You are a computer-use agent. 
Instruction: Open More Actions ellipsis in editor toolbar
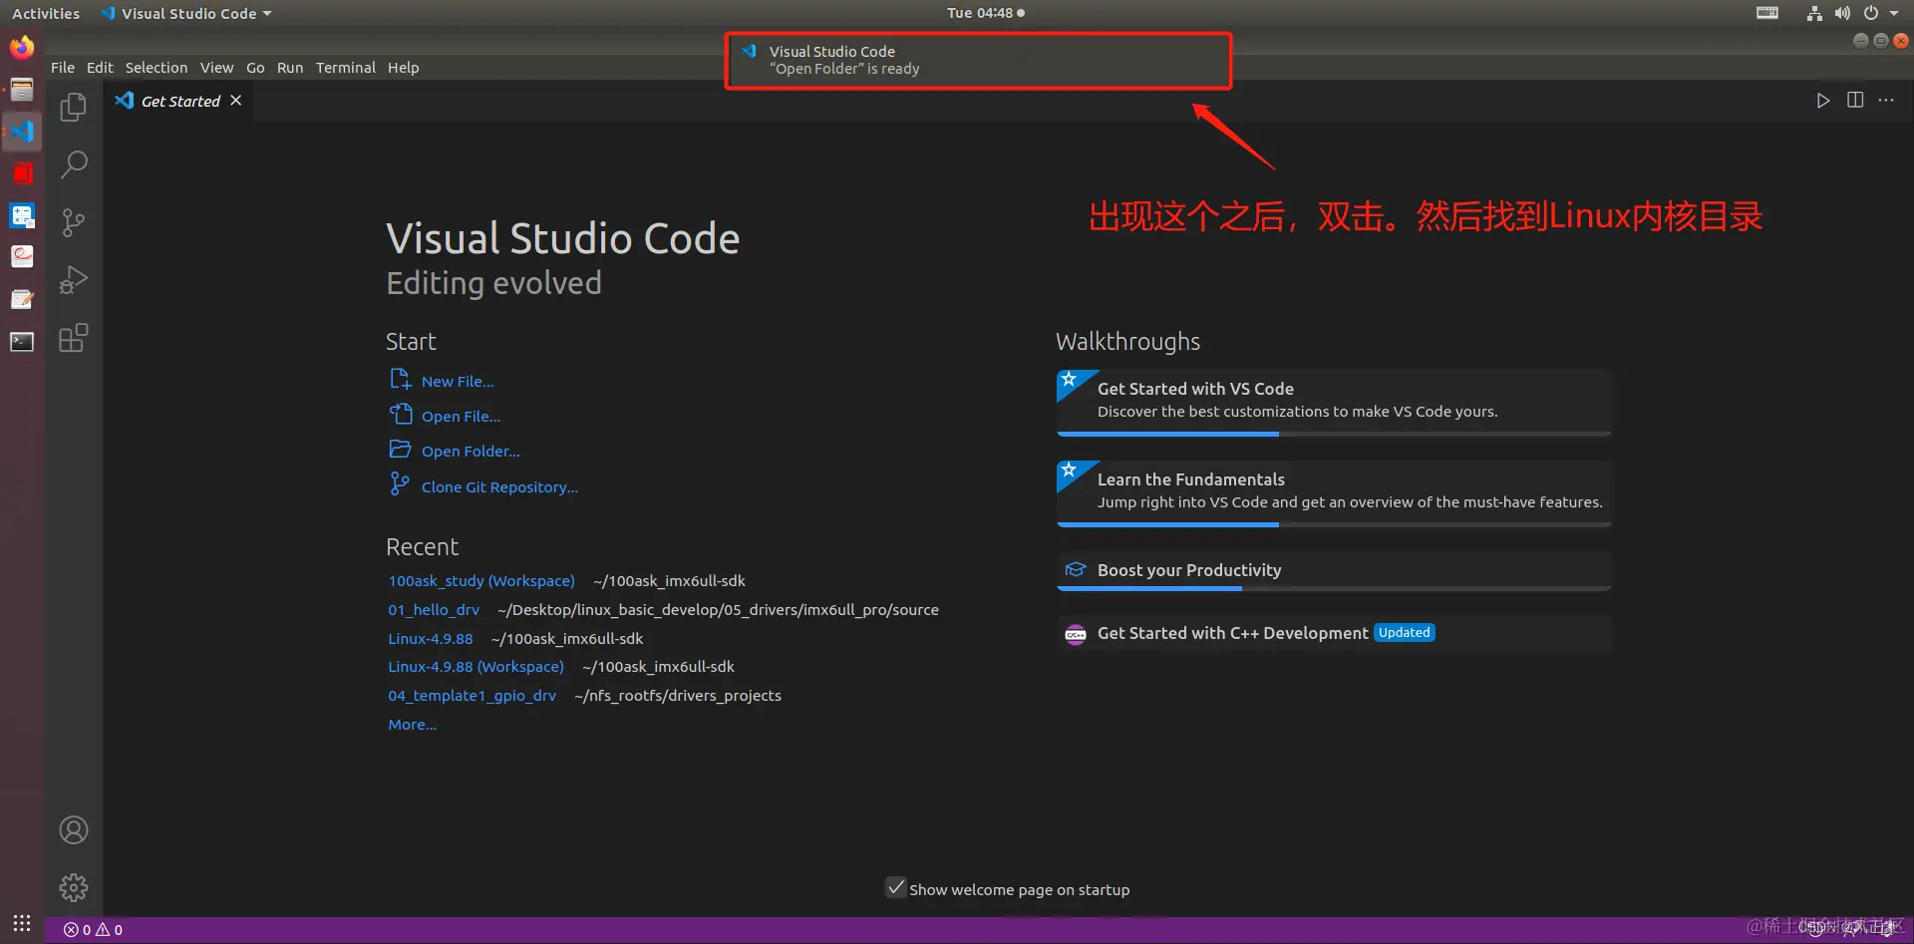click(1886, 101)
